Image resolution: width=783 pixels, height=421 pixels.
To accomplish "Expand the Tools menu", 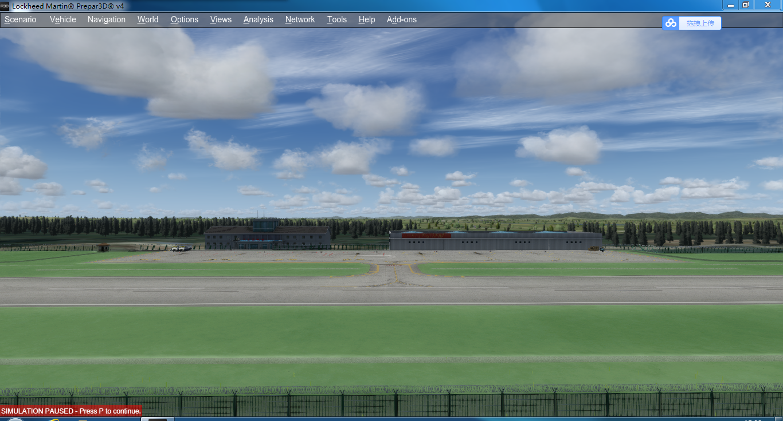I will (x=337, y=19).
